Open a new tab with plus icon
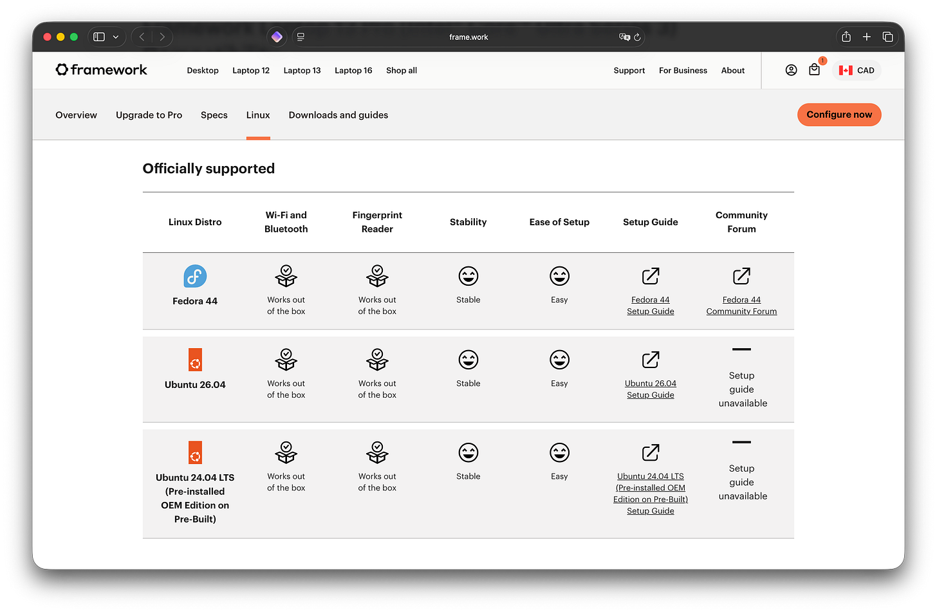 (867, 37)
